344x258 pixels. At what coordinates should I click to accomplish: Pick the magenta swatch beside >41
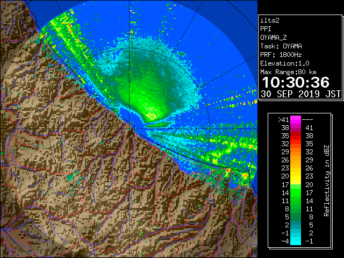[296, 120]
